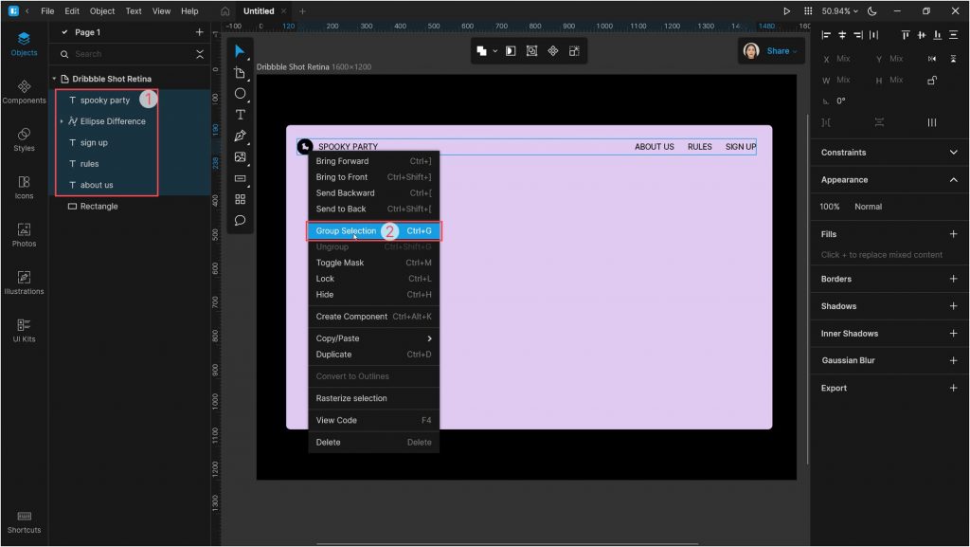Select the Untitled document tab
Viewport: 970px width, 547px height.
point(259,11)
